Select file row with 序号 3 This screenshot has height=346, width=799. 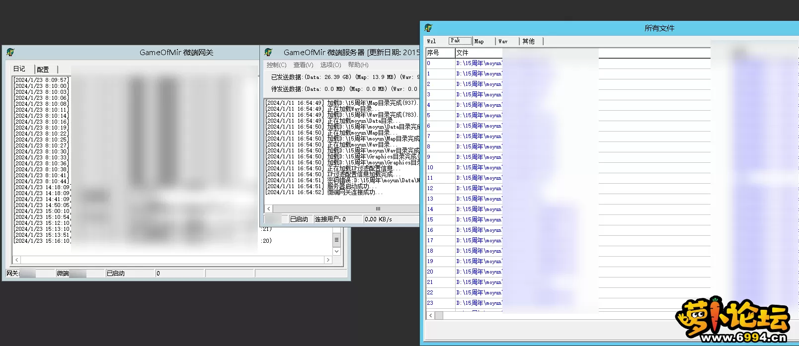(568, 95)
